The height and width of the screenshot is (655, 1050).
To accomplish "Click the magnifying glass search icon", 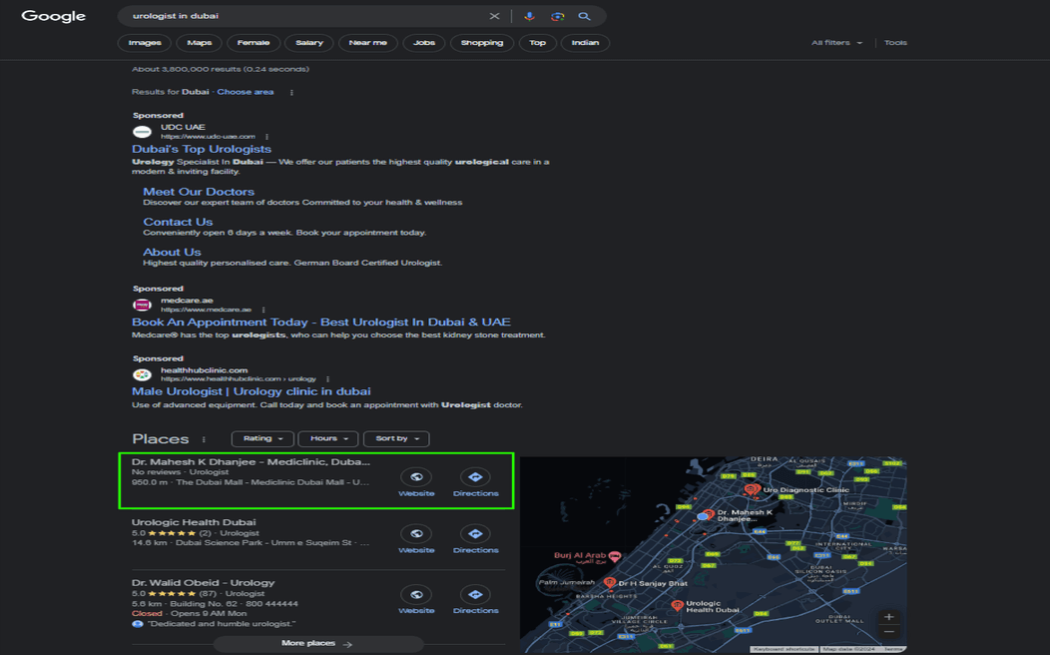I will [585, 16].
